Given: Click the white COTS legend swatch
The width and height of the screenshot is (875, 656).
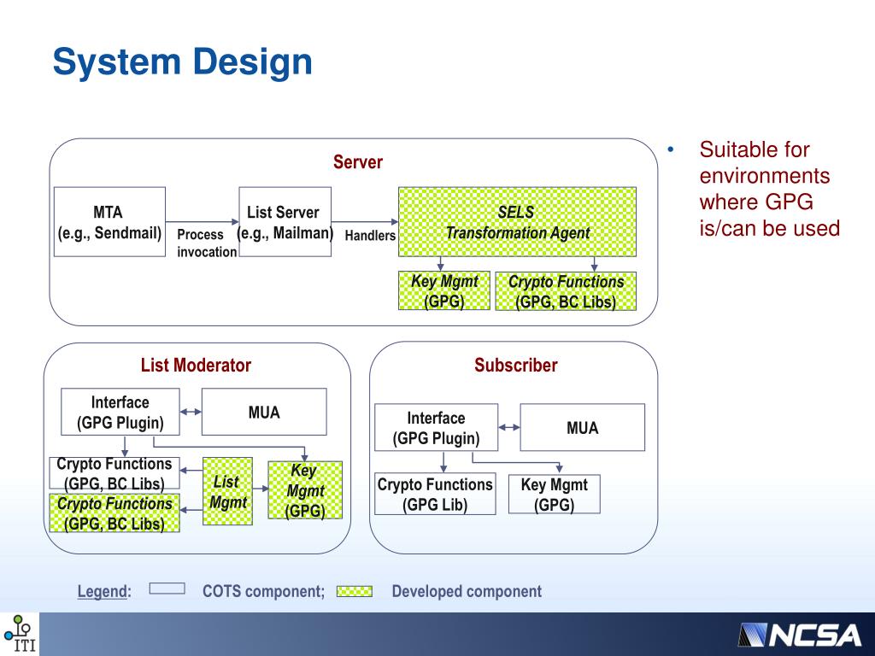Looking at the screenshot, I should coord(167,589).
